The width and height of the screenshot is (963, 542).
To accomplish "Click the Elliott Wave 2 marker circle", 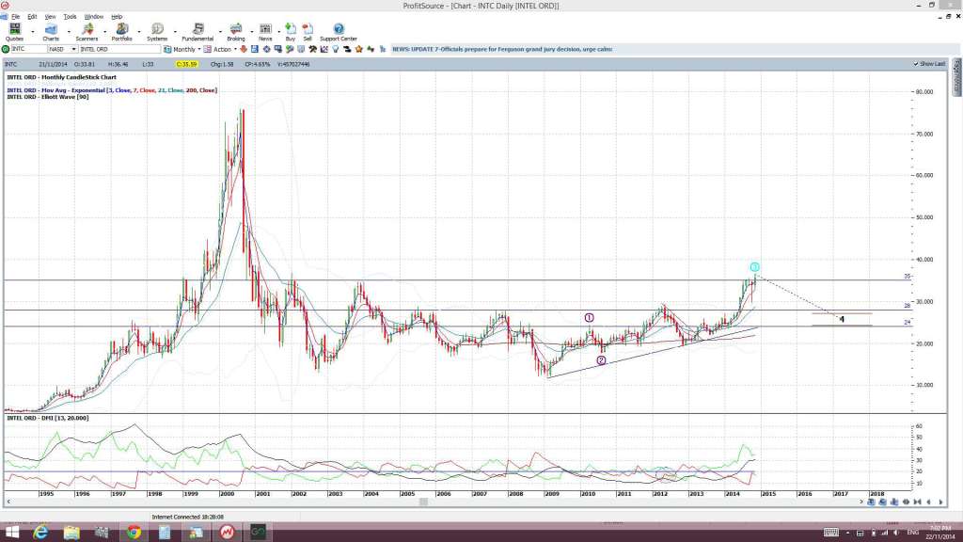I will (x=601, y=360).
